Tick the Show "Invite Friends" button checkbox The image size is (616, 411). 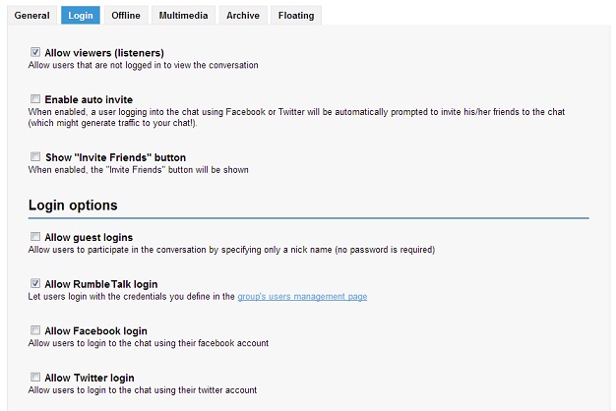[35, 157]
